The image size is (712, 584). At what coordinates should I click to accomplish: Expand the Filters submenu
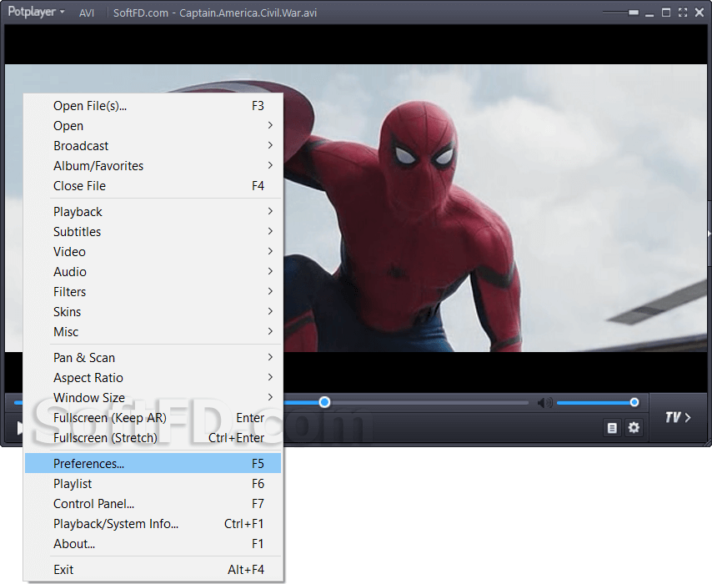pos(153,292)
